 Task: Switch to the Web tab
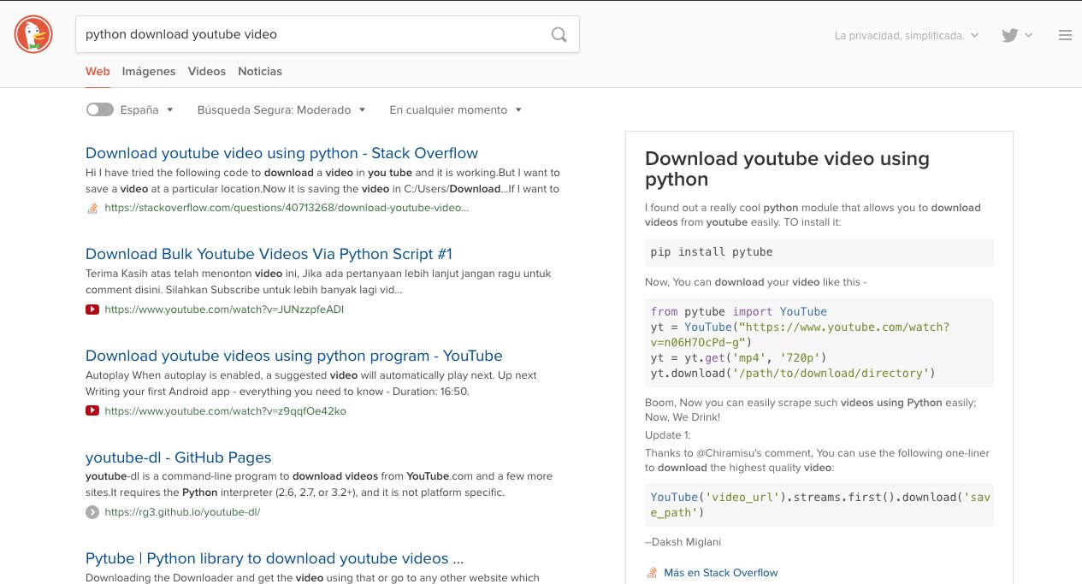(x=98, y=72)
